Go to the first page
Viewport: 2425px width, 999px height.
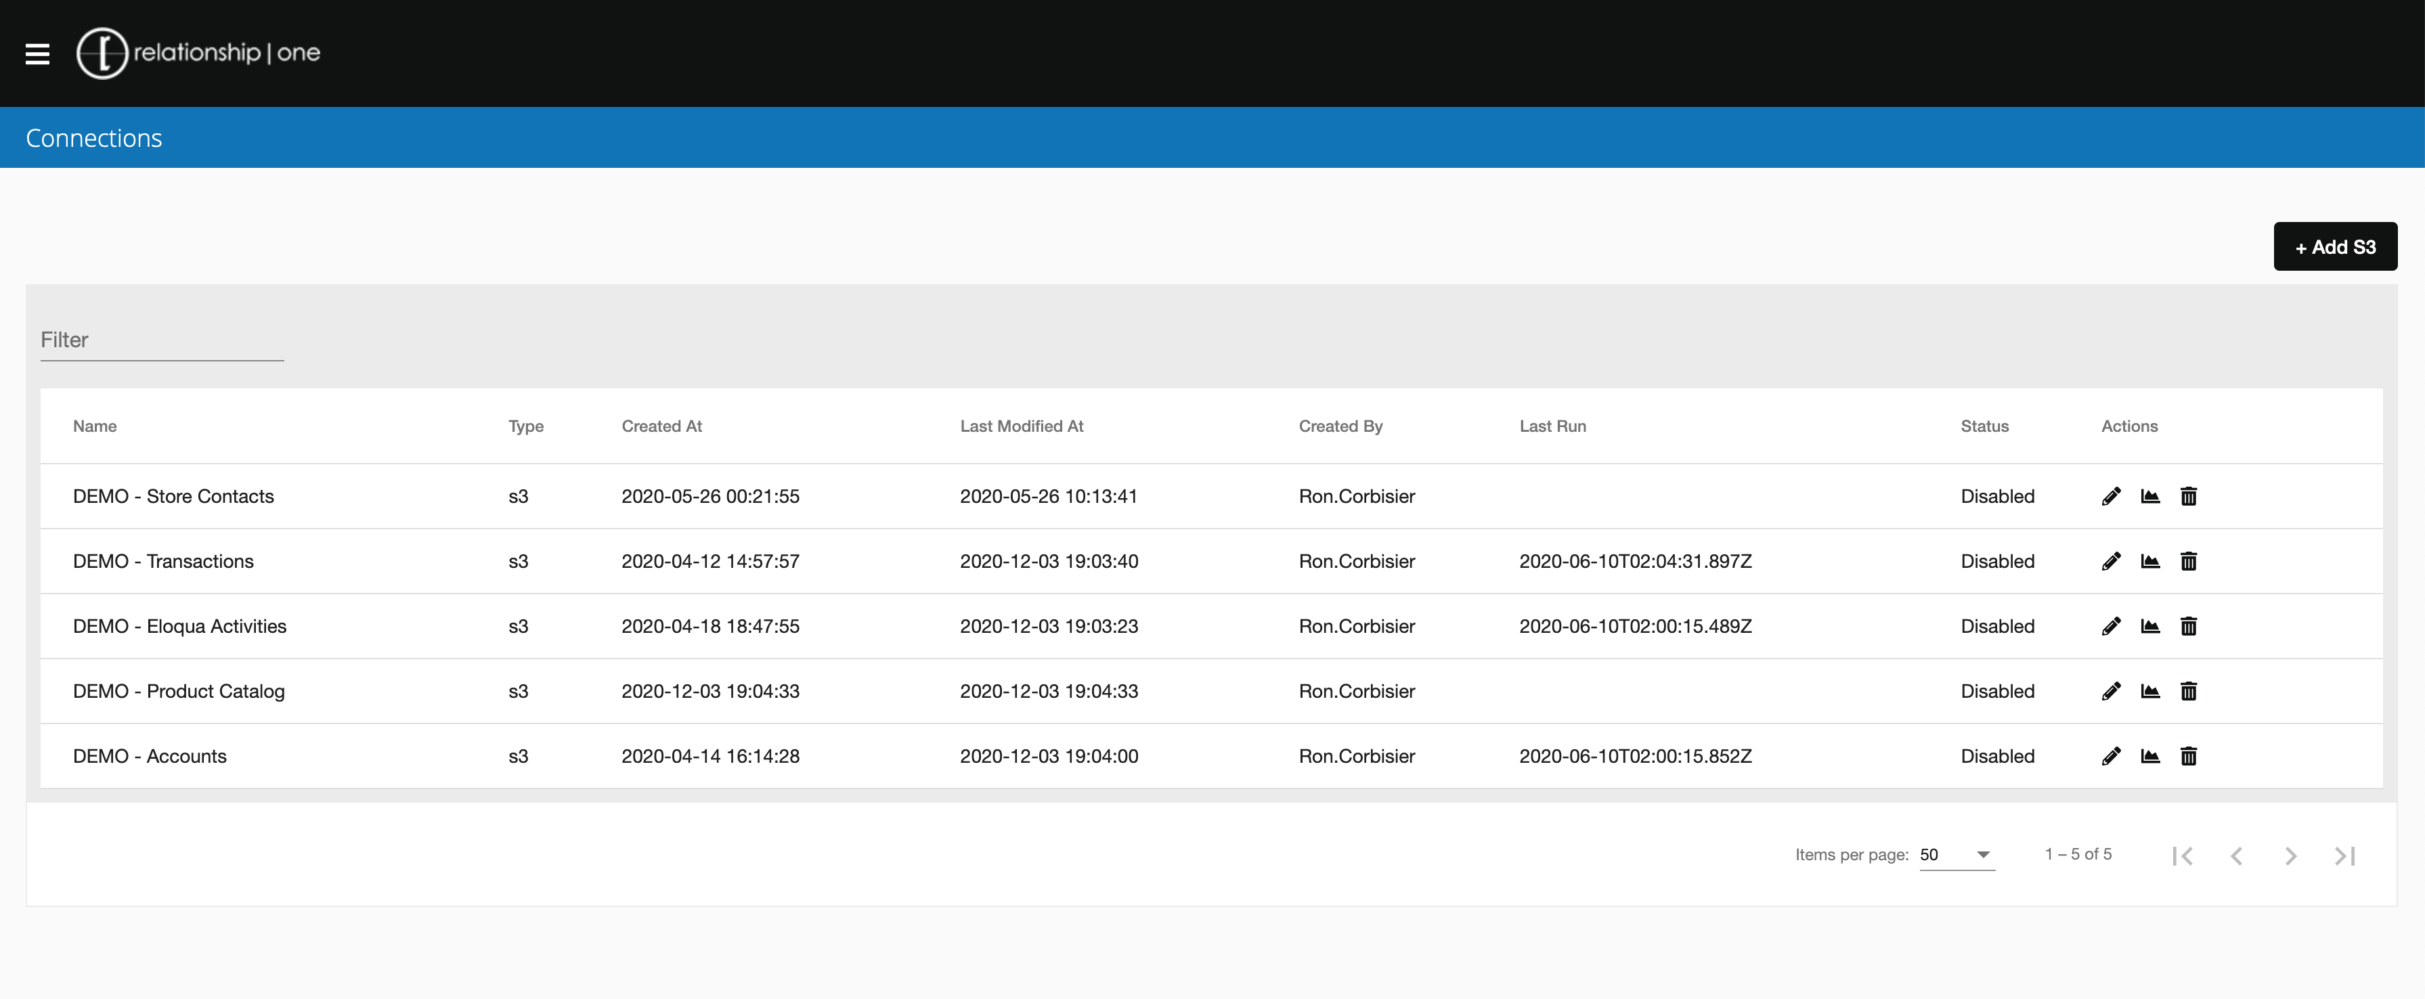click(x=2183, y=856)
